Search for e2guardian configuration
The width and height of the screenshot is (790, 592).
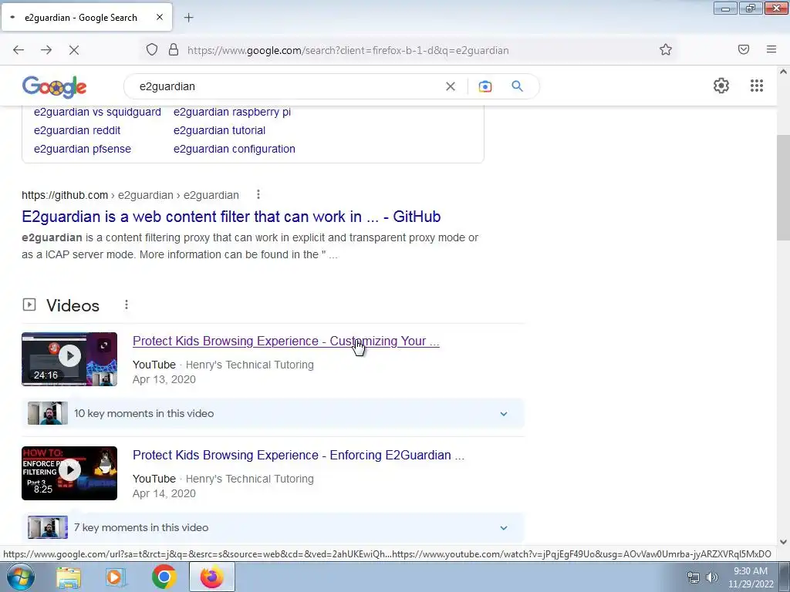click(235, 149)
